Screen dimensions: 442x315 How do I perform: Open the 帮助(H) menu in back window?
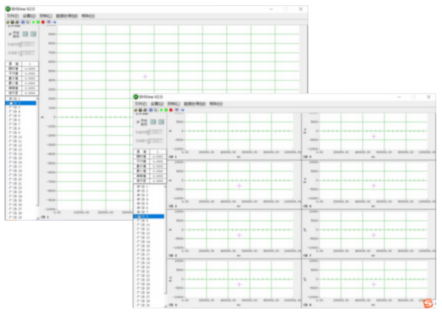tap(88, 16)
